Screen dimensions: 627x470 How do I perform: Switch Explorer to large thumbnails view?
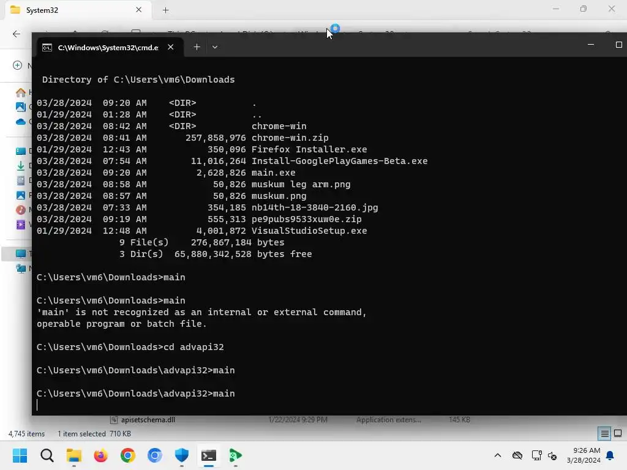click(x=618, y=433)
